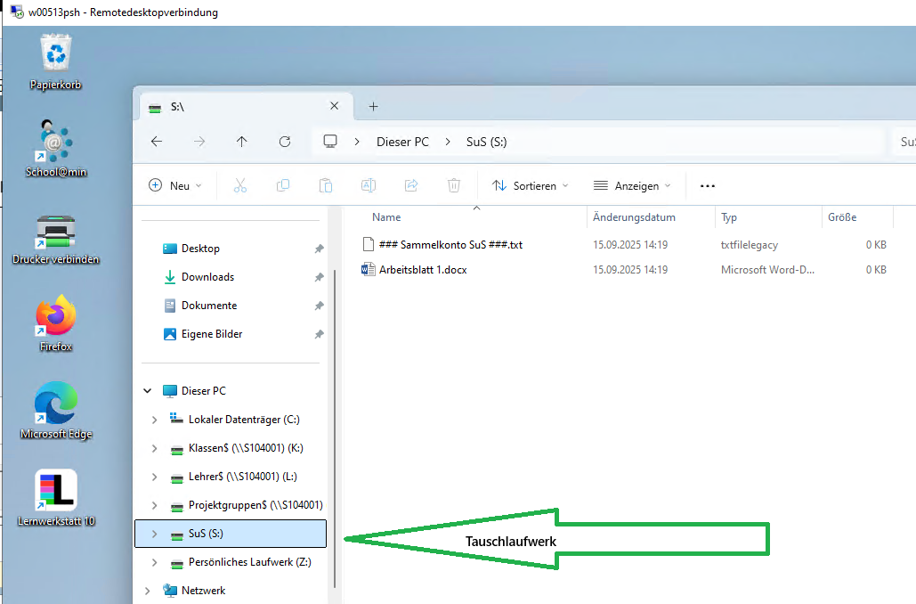Viewport: 916px width, 604px height.
Task: Open the Sortieren dropdown
Action: [531, 185]
